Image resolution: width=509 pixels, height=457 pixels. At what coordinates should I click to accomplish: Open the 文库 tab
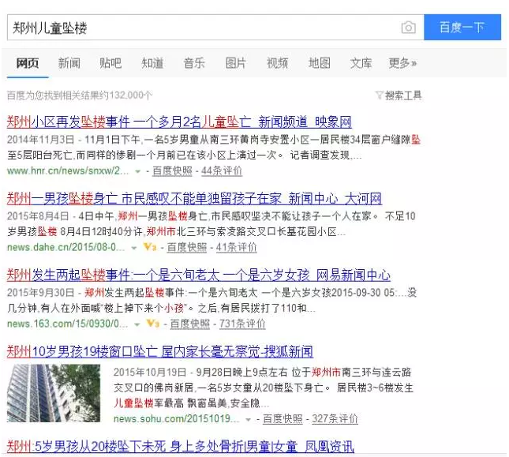361,63
